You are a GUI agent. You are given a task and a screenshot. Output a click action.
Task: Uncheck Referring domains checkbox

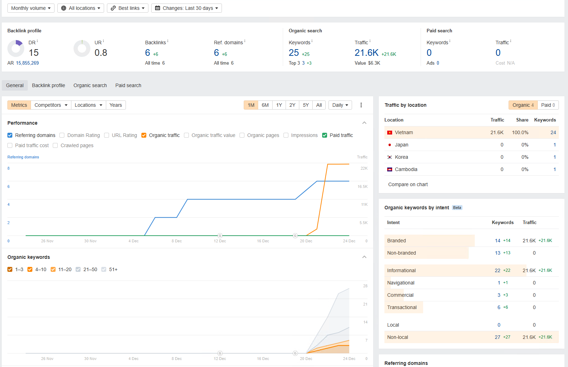click(10, 135)
